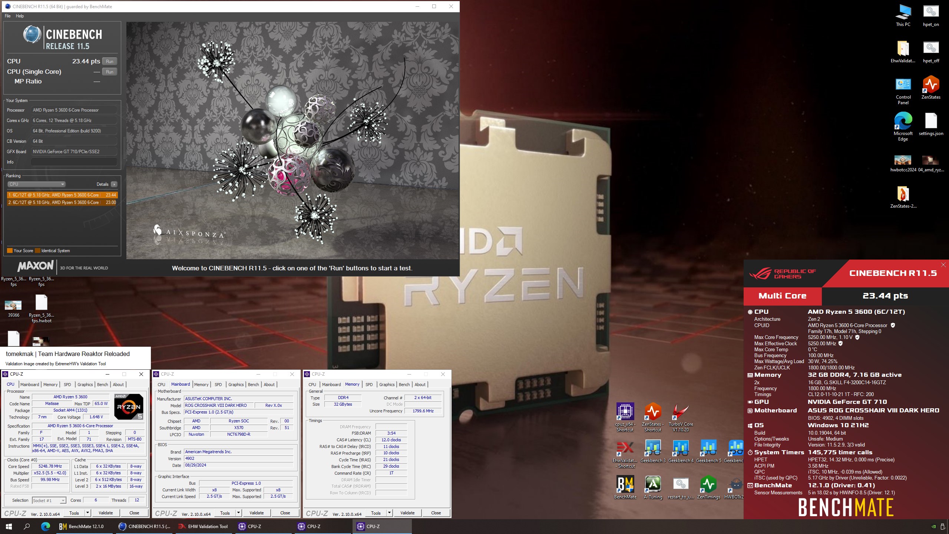Image resolution: width=949 pixels, height=534 pixels.
Task: Open This PC desktop icon
Action: point(903,16)
